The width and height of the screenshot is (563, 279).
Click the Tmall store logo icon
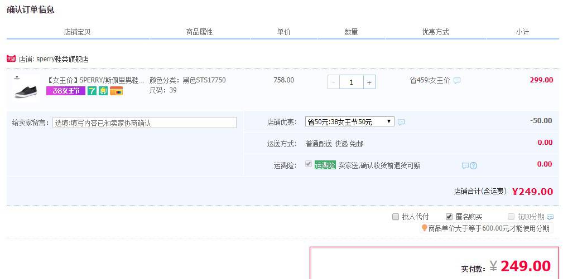point(11,58)
